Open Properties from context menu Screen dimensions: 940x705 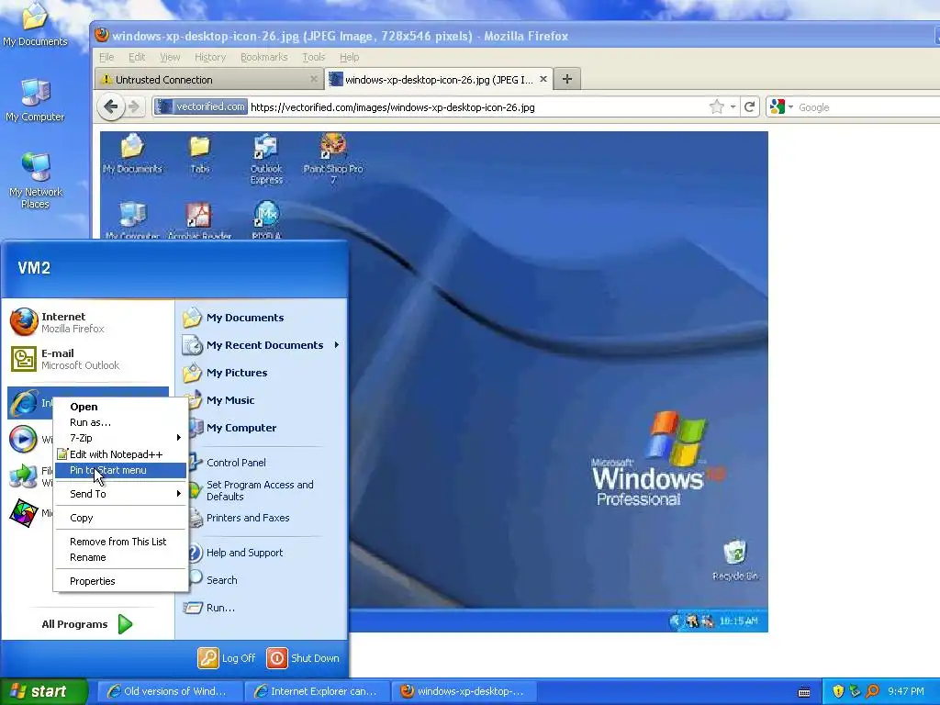tap(120, 581)
